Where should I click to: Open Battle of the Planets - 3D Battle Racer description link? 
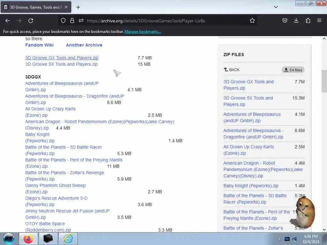point(64,150)
